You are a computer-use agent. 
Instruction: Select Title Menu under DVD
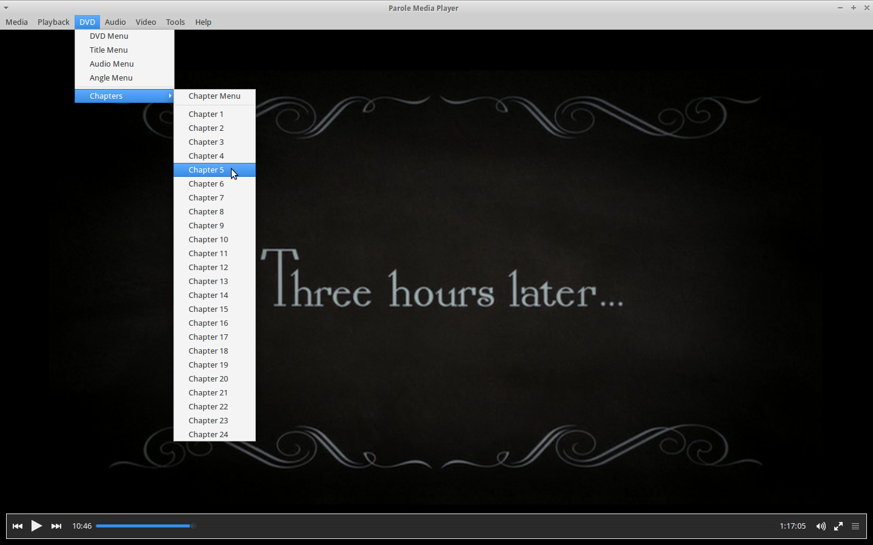tap(109, 50)
